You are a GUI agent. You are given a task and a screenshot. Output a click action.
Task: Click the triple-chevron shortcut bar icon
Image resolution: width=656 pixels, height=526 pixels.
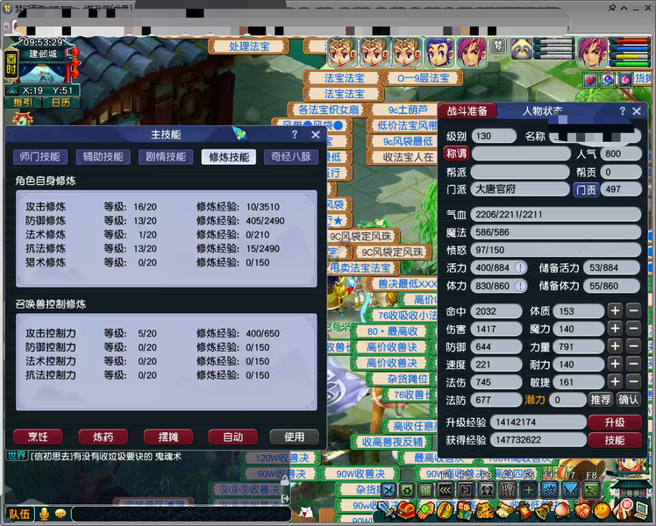[446, 490]
